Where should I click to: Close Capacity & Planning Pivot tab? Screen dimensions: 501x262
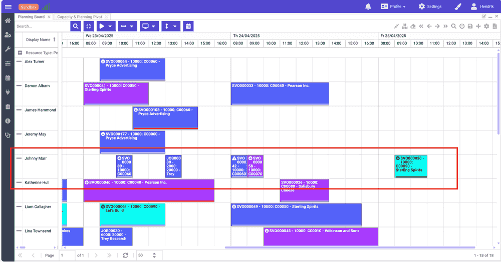[x=106, y=16]
